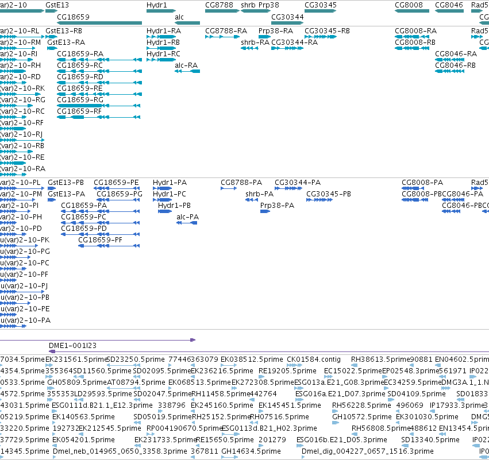
Task: Select the Hydr1-PA protein label
Action: tap(170, 182)
